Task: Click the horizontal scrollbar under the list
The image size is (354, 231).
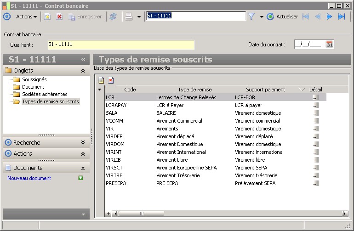Action: pyautogui.click(x=230, y=214)
